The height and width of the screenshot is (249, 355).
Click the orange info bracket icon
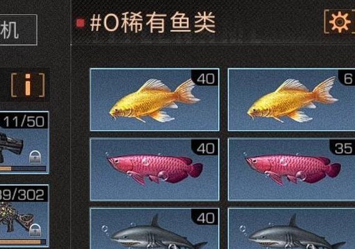[x=28, y=85]
